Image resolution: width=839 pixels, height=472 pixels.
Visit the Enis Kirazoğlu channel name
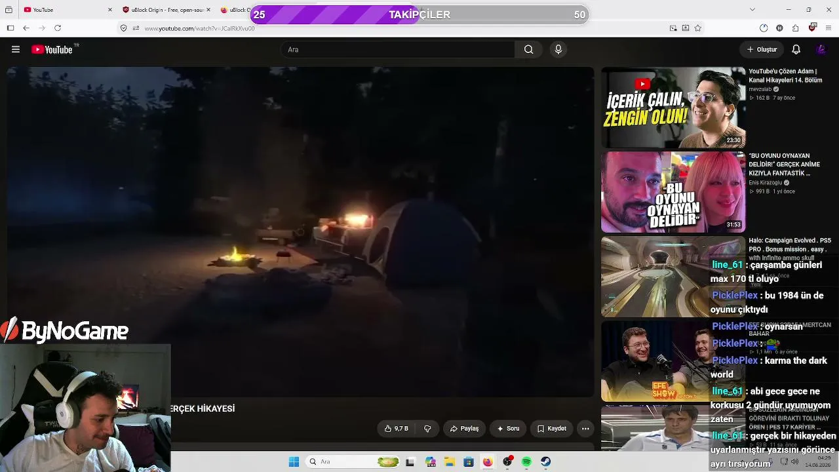coord(766,183)
